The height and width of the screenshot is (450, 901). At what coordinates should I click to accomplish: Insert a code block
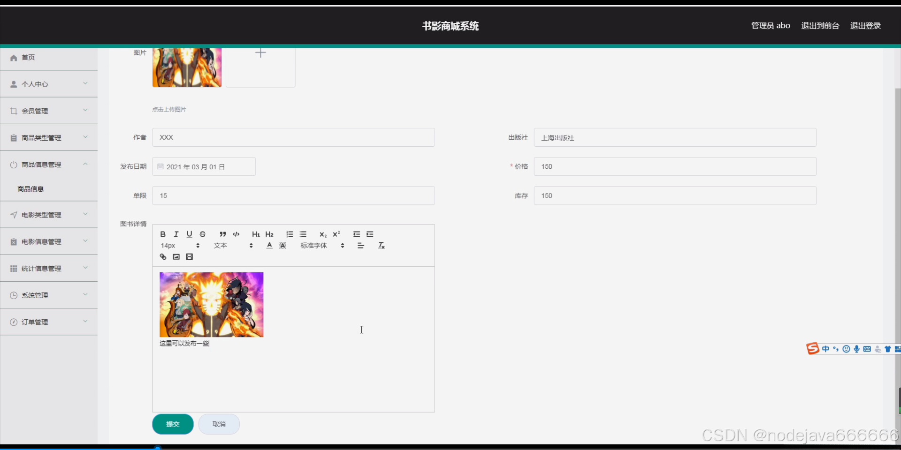(236, 234)
